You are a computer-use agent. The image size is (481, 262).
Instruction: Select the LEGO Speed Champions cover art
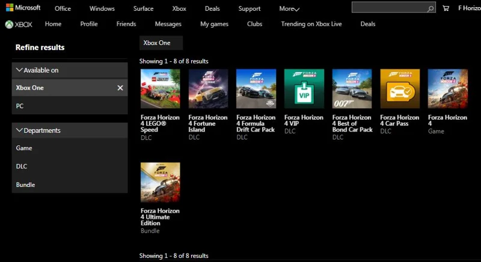pyautogui.click(x=160, y=88)
